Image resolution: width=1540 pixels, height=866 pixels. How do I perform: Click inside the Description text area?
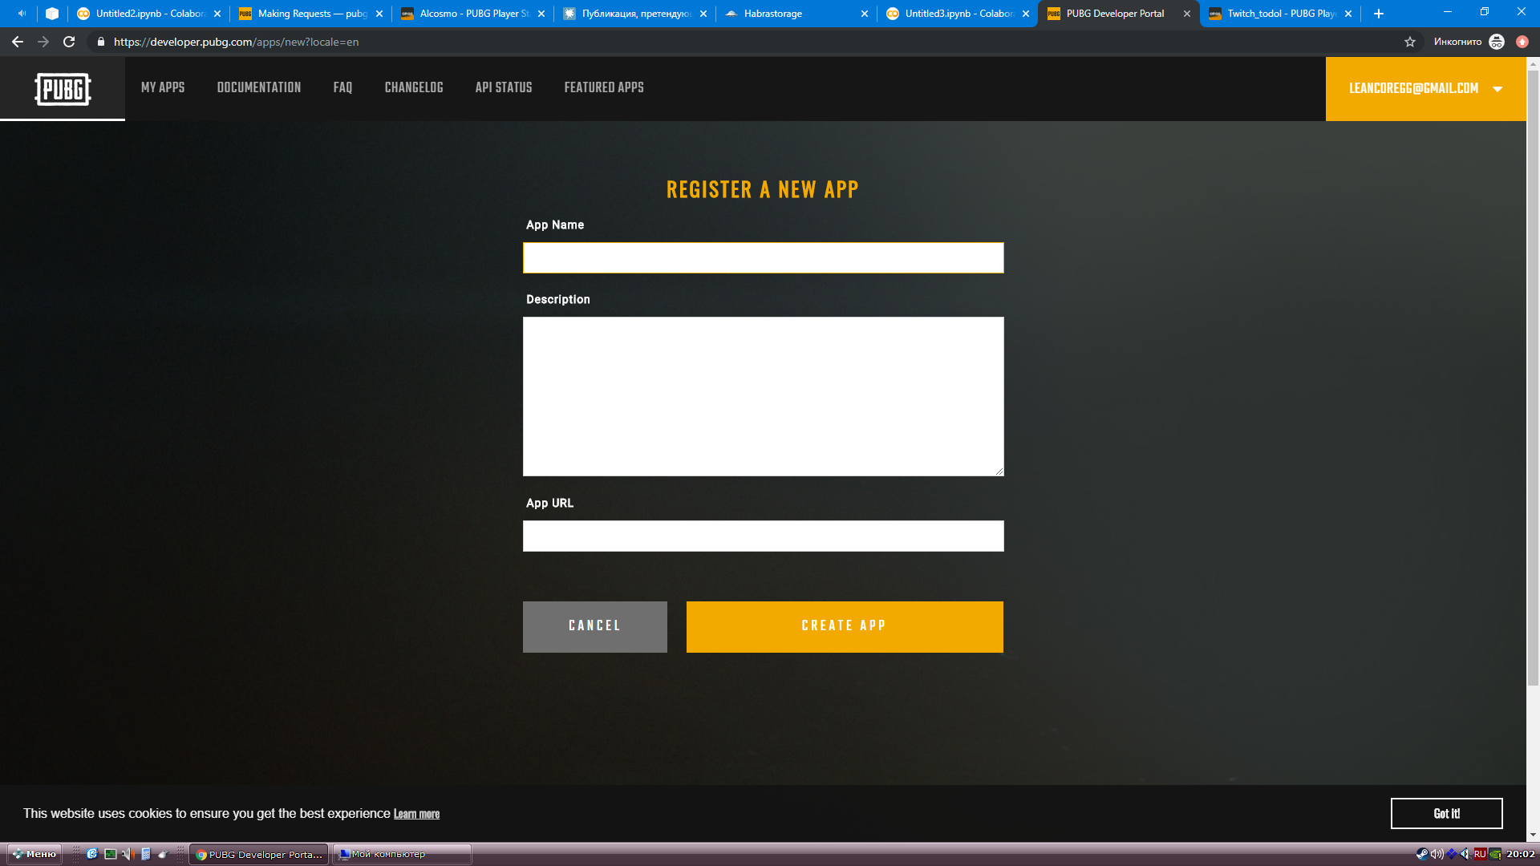click(x=762, y=396)
